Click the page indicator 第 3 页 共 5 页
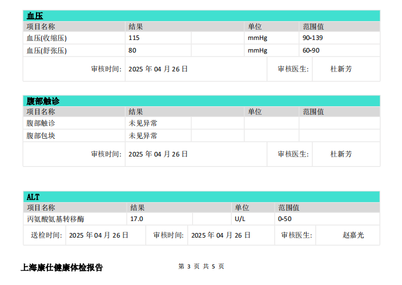The height and width of the screenshot is (285, 402). [201, 266]
